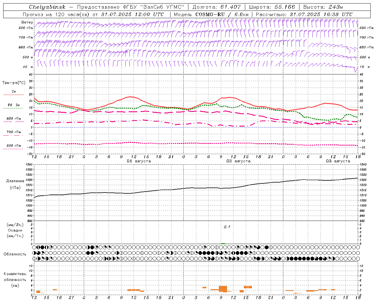Click the 'Конвективн.' convective cloud label
Viewport: 375px width, 300px height.
point(15,274)
